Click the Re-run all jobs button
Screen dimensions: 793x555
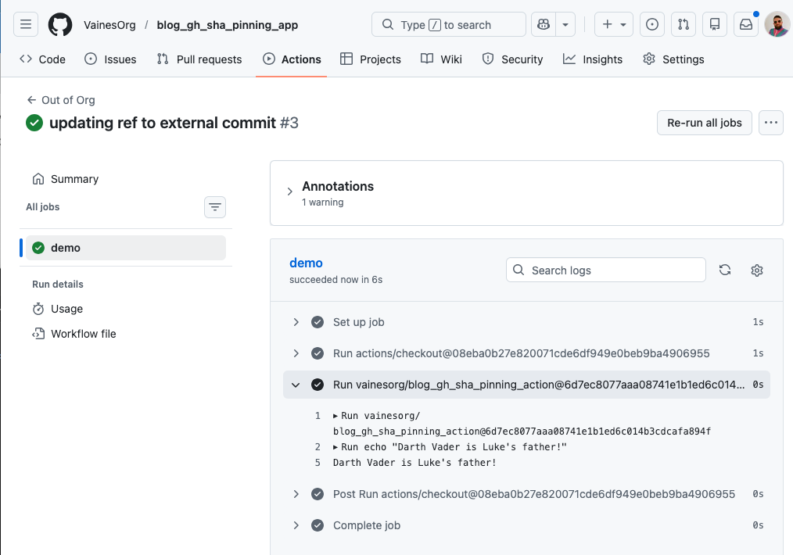pyautogui.click(x=704, y=123)
